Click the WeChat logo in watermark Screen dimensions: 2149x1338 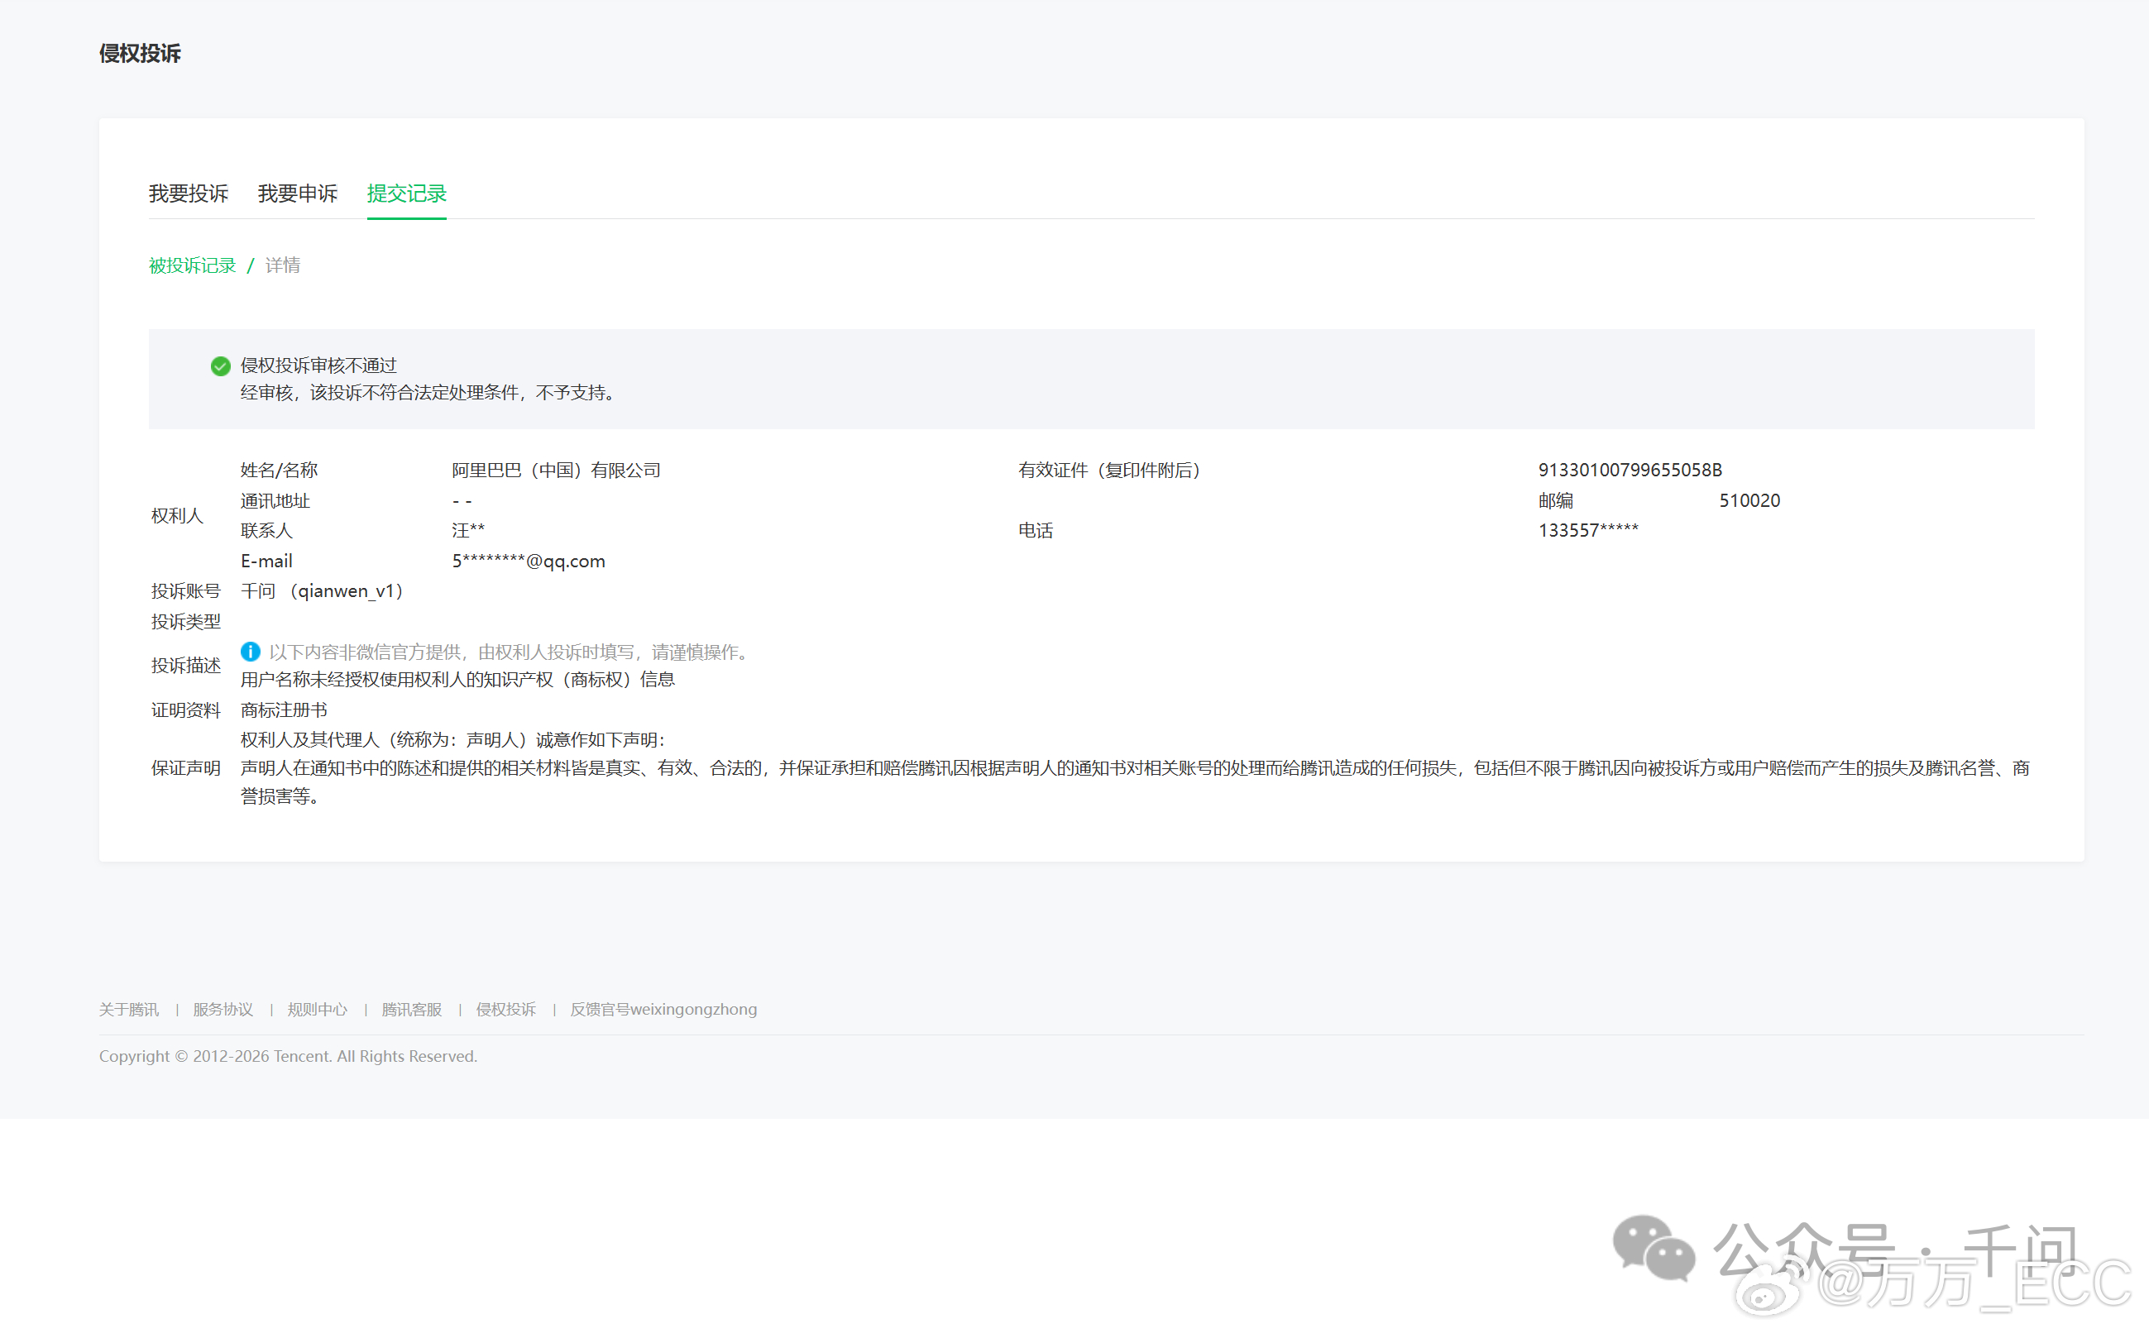1653,1248
